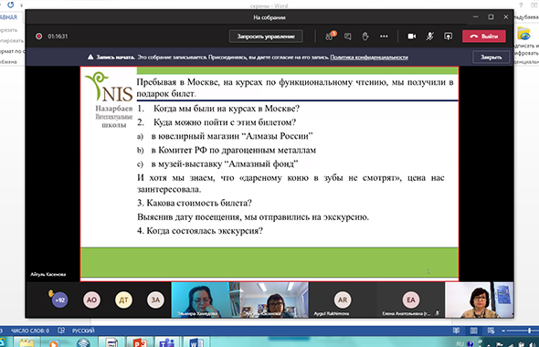Click the Word count status ЧИСЛО СЛОВ: 0

pyautogui.click(x=30, y=331)
